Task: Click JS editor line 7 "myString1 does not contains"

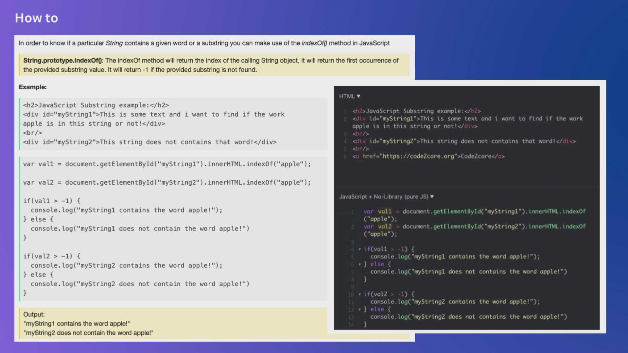Action: point(469,272)
